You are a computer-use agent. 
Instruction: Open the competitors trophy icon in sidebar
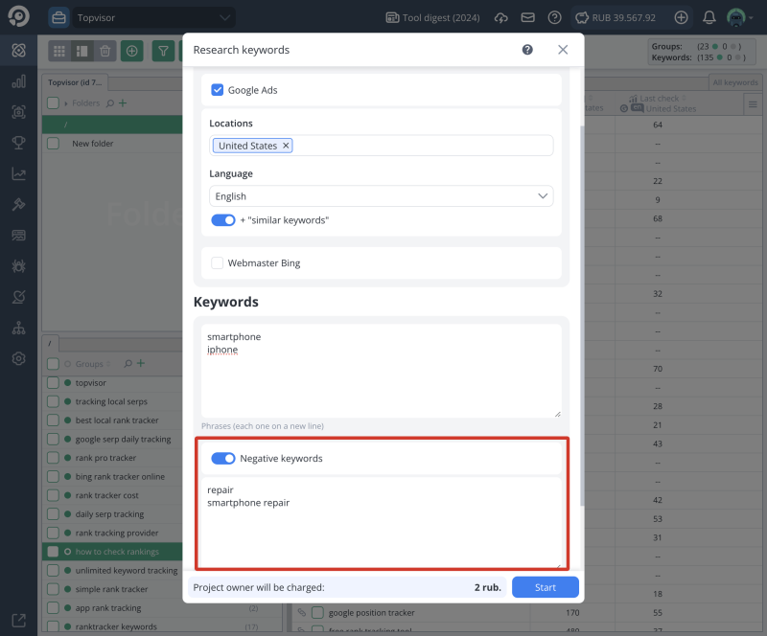tap(17, 143)
